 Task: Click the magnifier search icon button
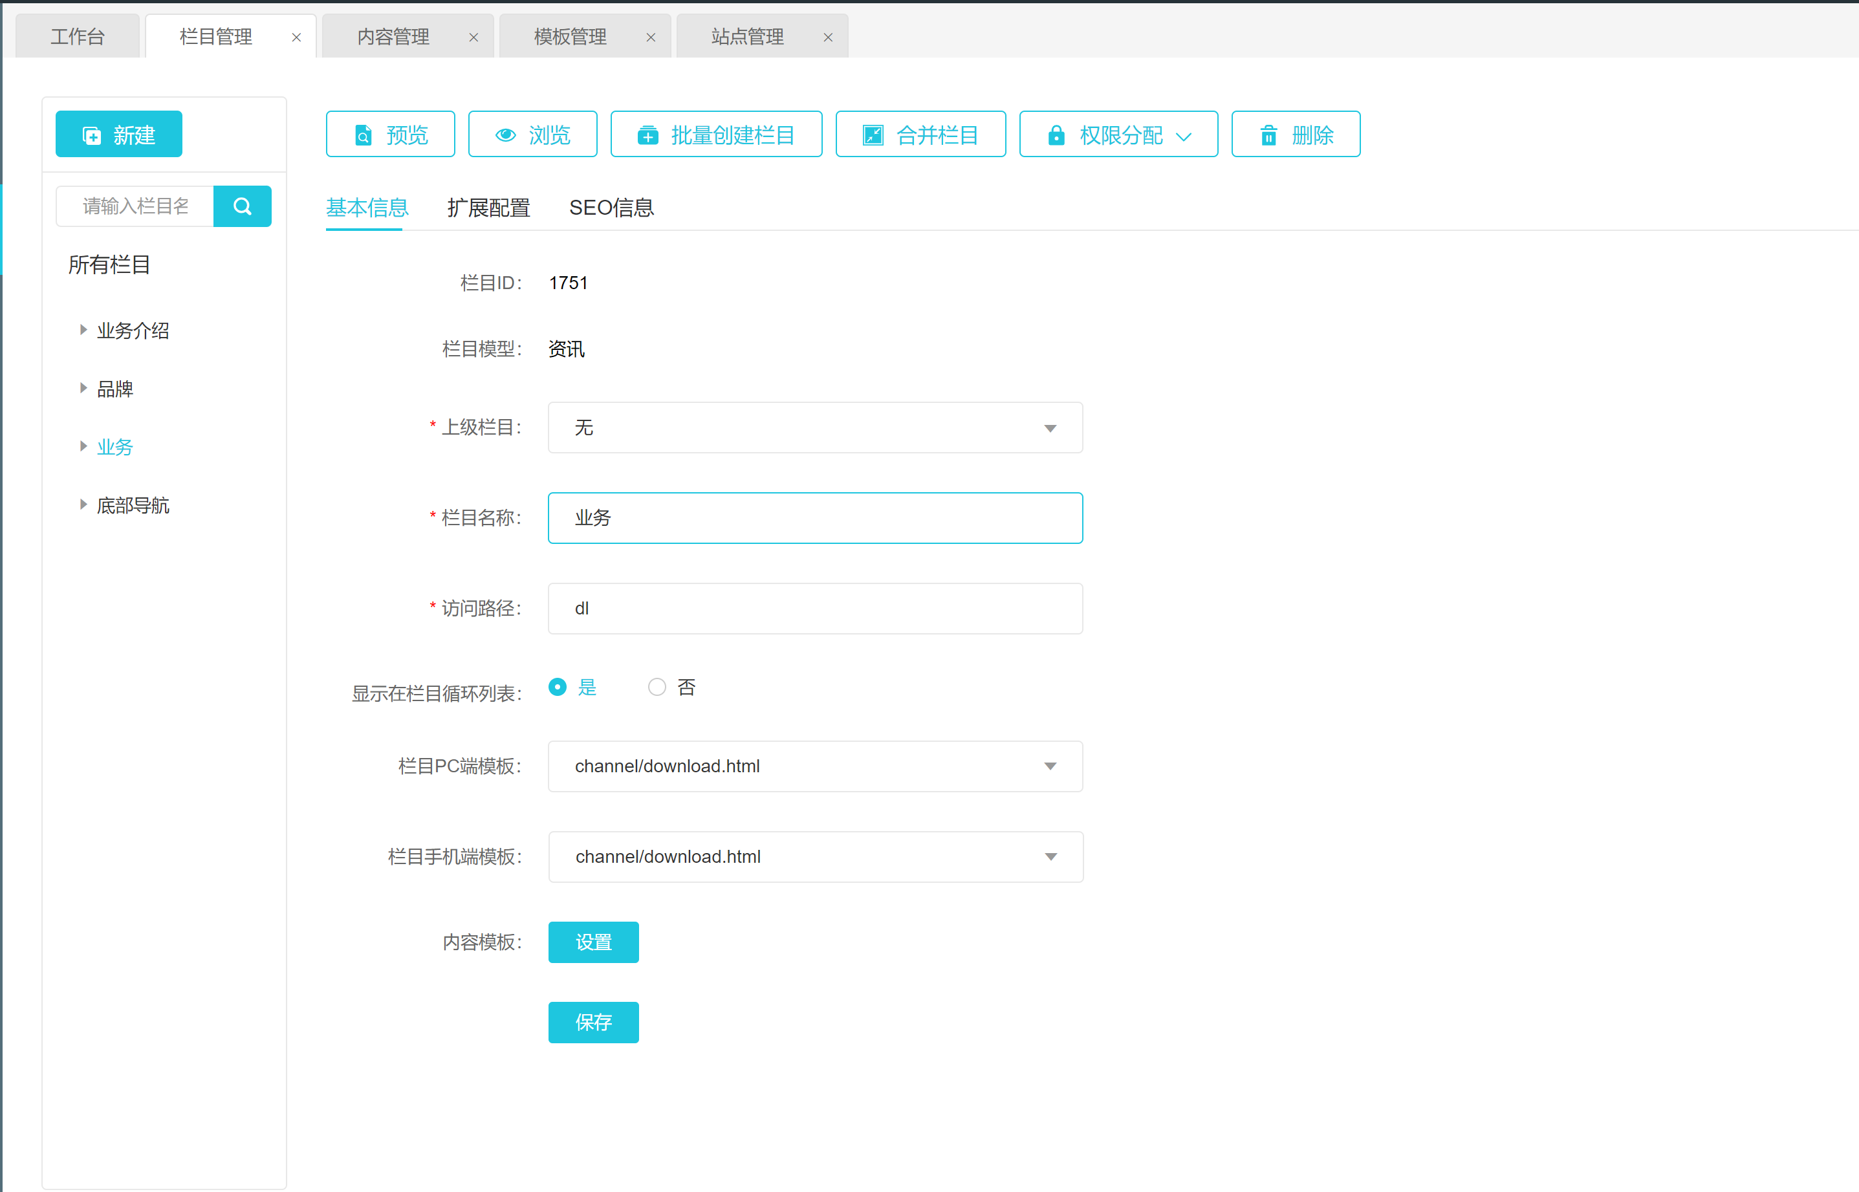(x=243, y=206)
